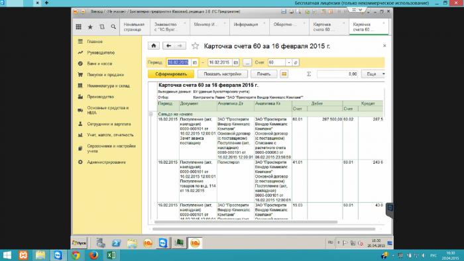
Task: Switch to the Оборотно tab
Action: pos(289,27)
